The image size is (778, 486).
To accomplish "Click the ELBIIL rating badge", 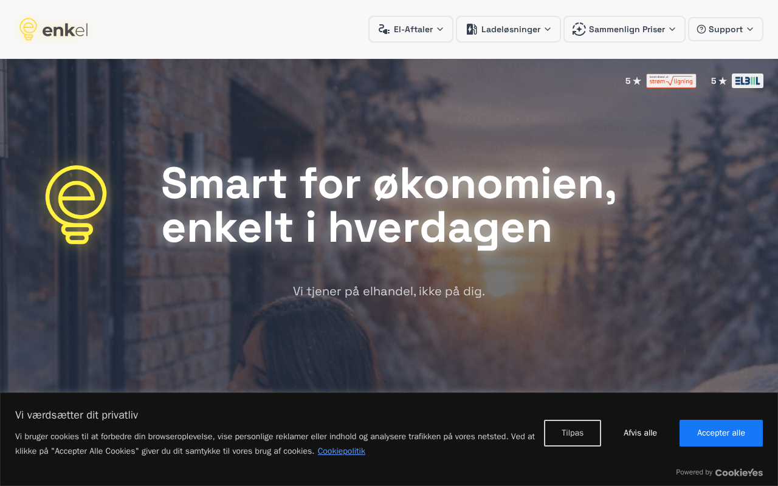I will click(x=747, y=81).
